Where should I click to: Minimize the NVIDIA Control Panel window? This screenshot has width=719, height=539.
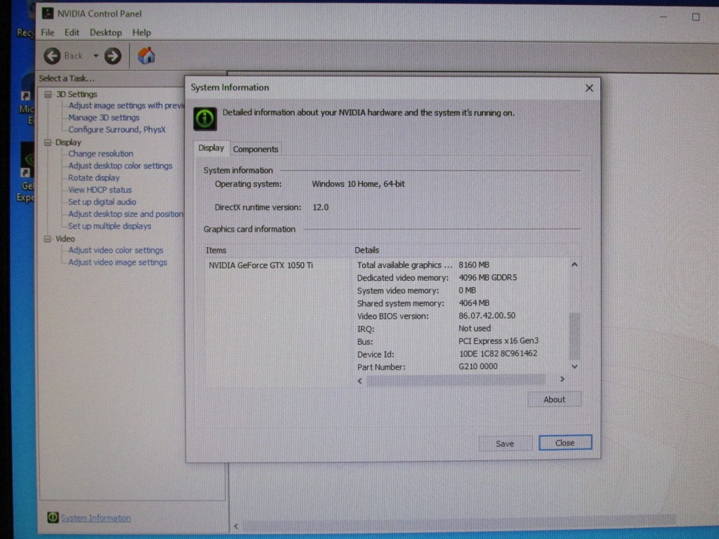point(664,17)
